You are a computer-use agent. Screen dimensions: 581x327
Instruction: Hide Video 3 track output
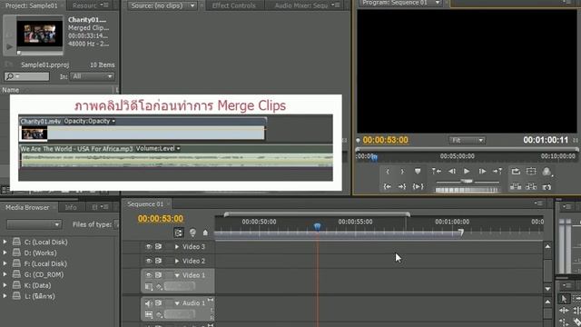pos(149,246)
